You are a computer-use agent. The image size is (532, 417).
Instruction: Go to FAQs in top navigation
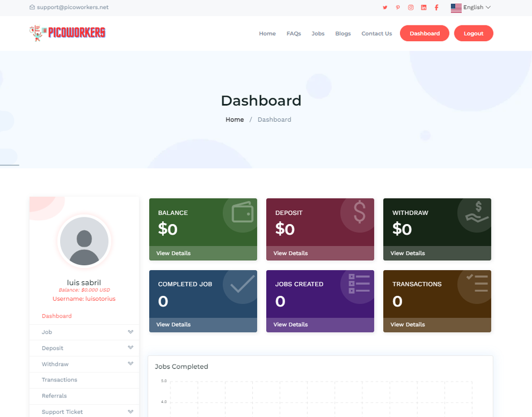coord(294,34)
